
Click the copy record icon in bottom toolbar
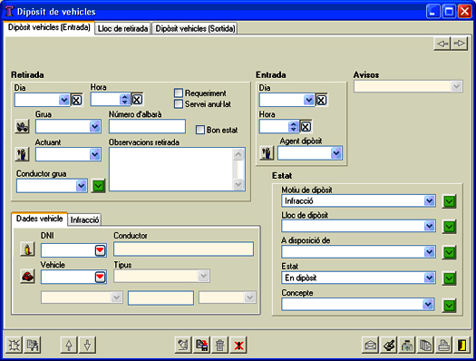coord(33,345)
